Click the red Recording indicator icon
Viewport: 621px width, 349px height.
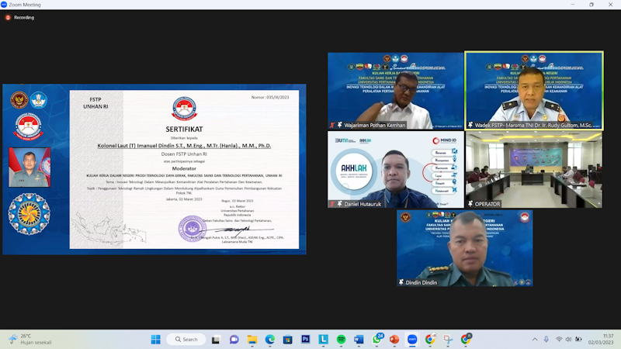[x=8, y=17]
